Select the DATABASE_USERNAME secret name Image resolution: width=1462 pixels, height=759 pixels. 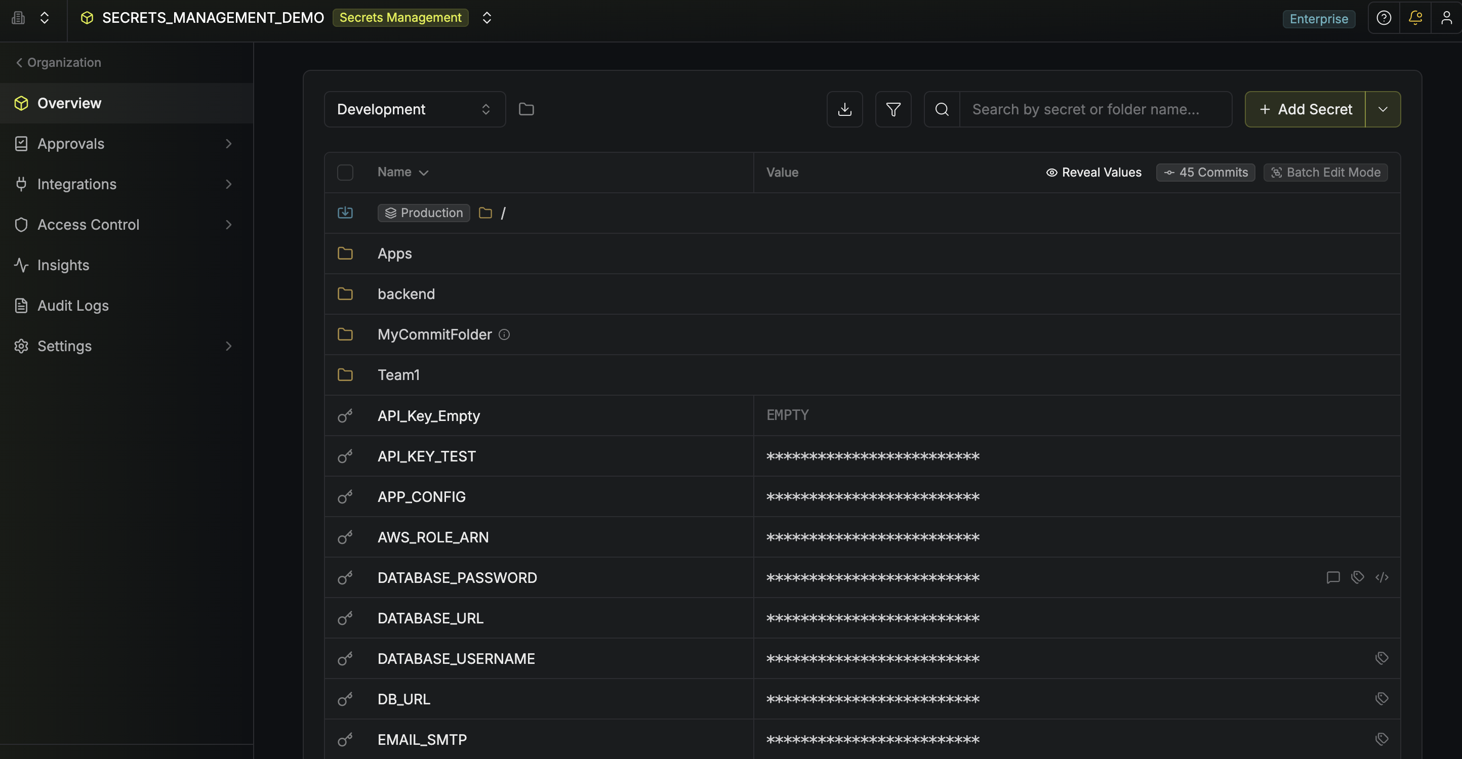456,659
